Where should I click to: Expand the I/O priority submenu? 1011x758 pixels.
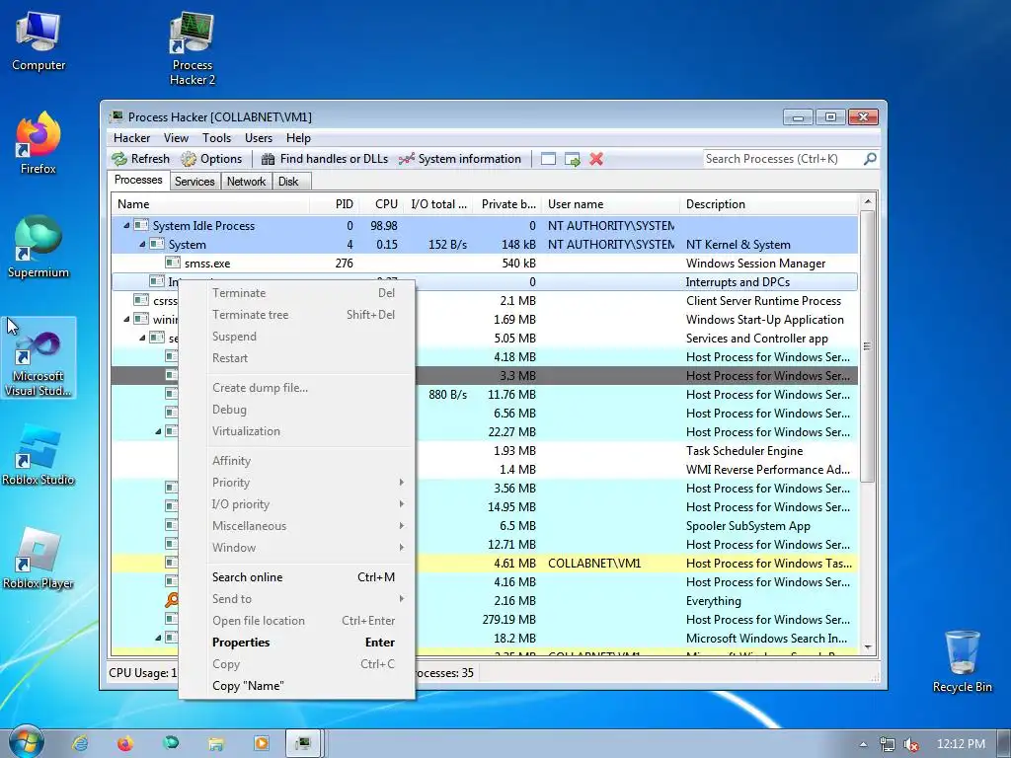pyautogui.click(x=309, y=504)
